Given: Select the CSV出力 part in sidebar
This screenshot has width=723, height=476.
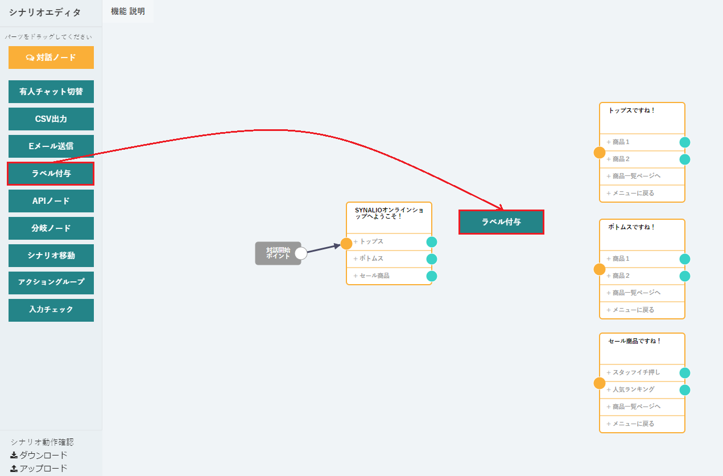Looking at the screenshot, I should pyautogui.click(x=51, y=119).
